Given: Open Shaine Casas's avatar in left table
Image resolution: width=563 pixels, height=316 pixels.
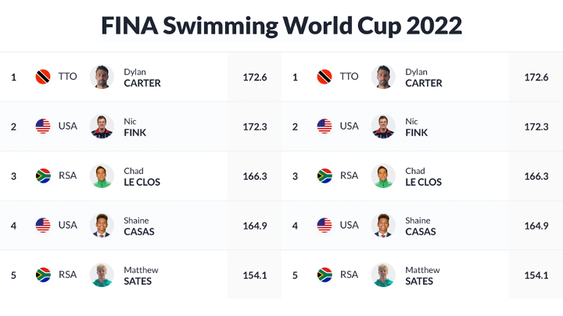Looking at the screenshot, I should point(102,225).
